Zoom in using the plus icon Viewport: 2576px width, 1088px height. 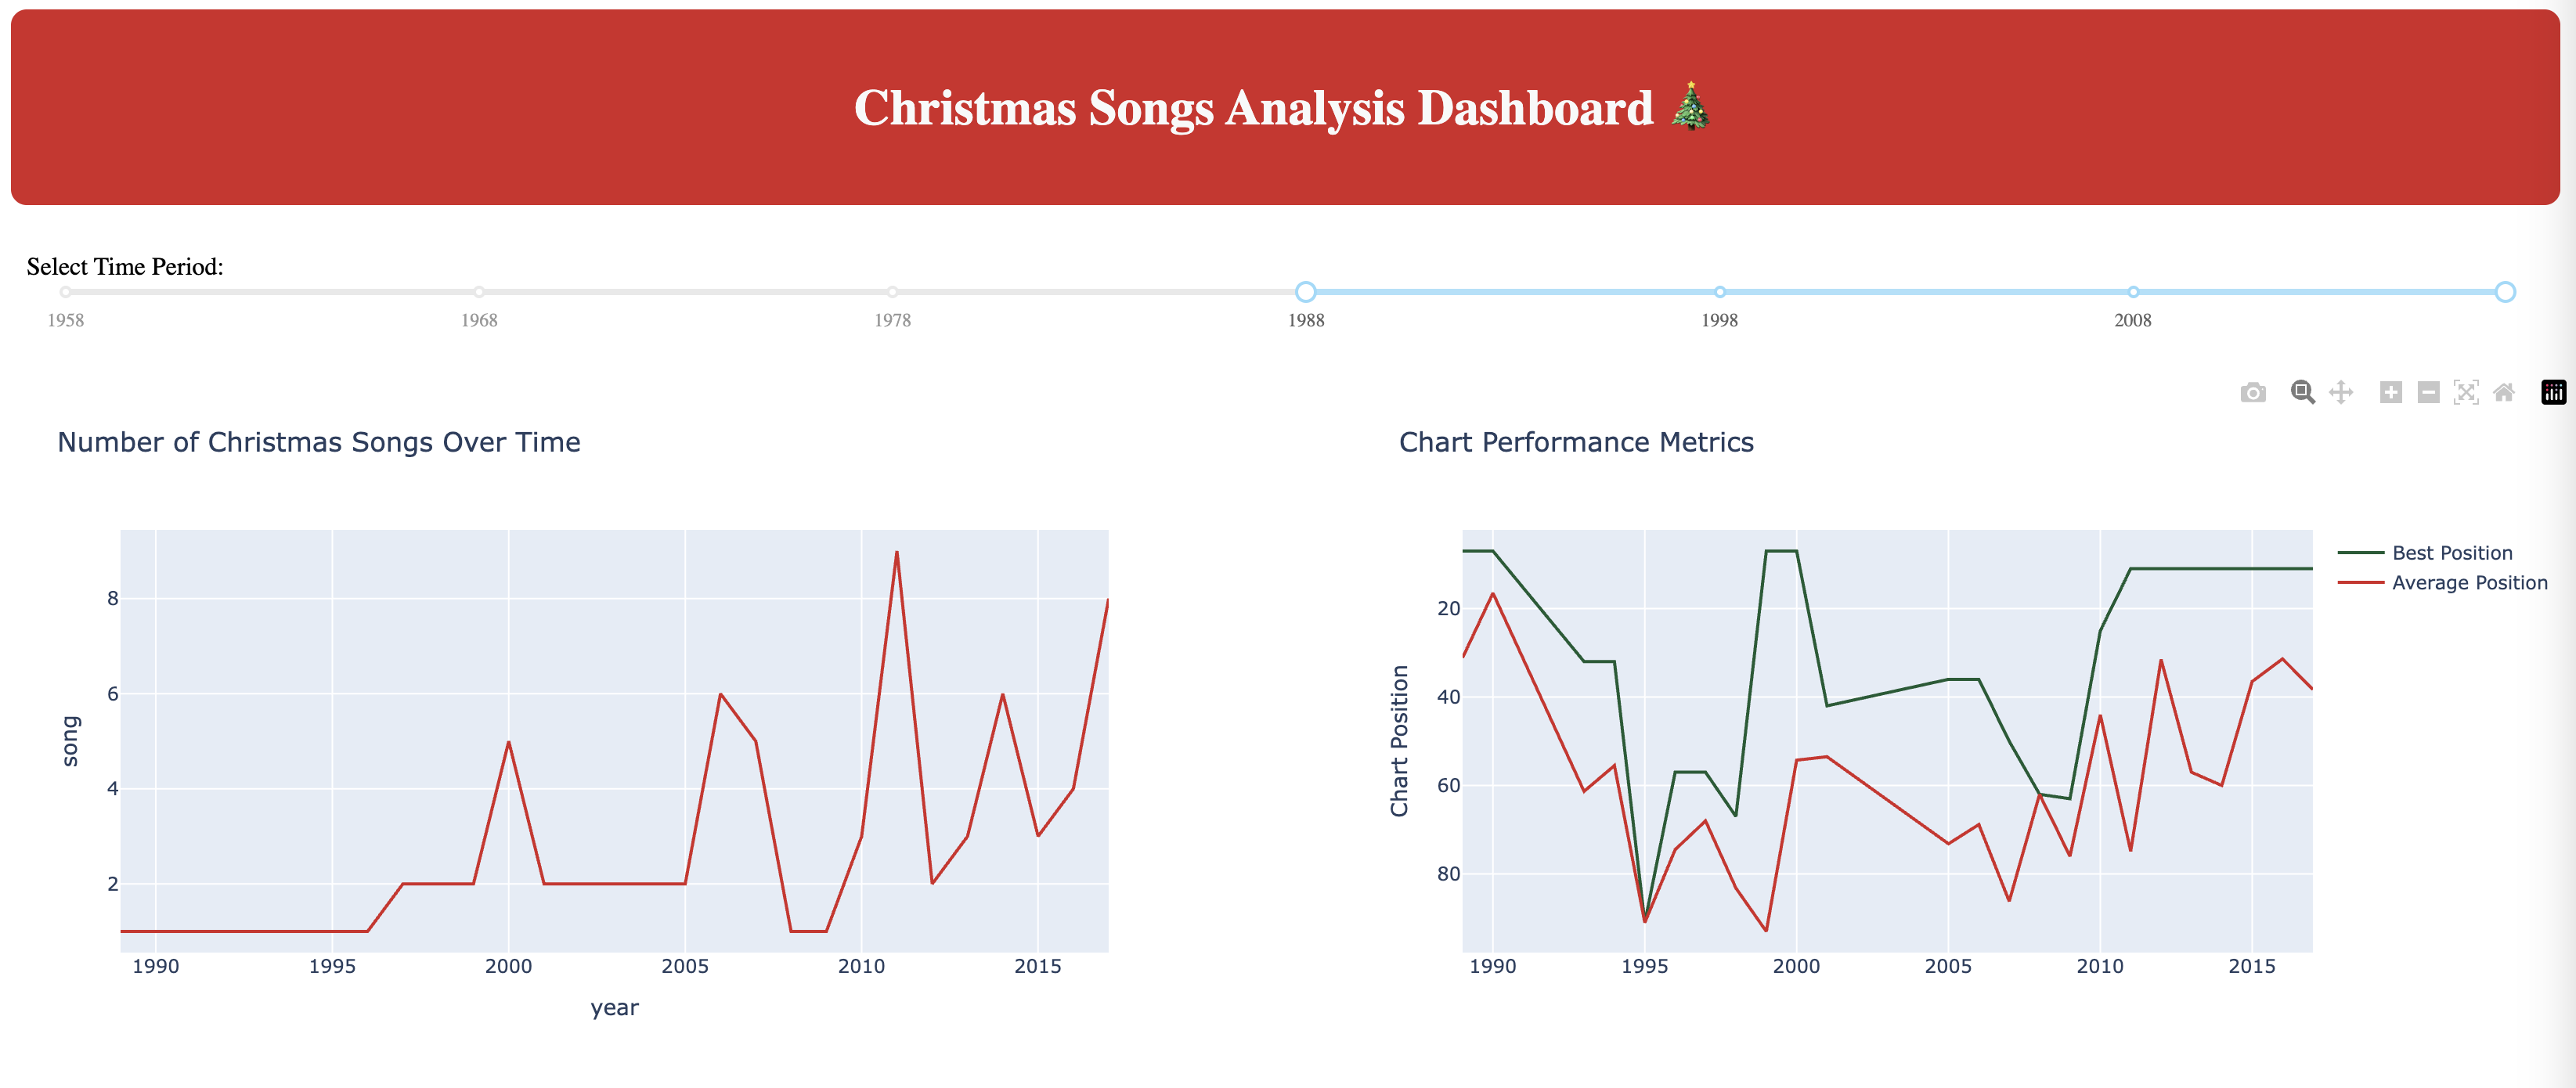pos(2390,392)
